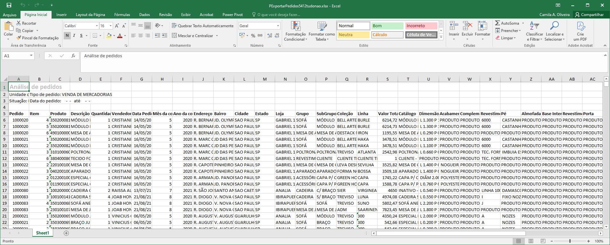Expand the cell styles gallery More arrow
The width and height of the screenshot is (610, 245).
coord(441,37)
